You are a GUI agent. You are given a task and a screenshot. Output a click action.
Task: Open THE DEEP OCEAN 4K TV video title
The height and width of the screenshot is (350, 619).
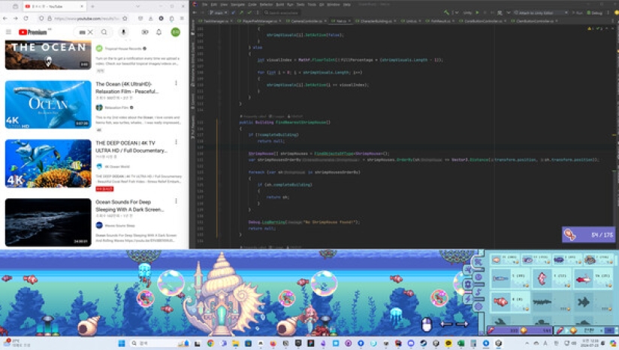pos(131,146)
